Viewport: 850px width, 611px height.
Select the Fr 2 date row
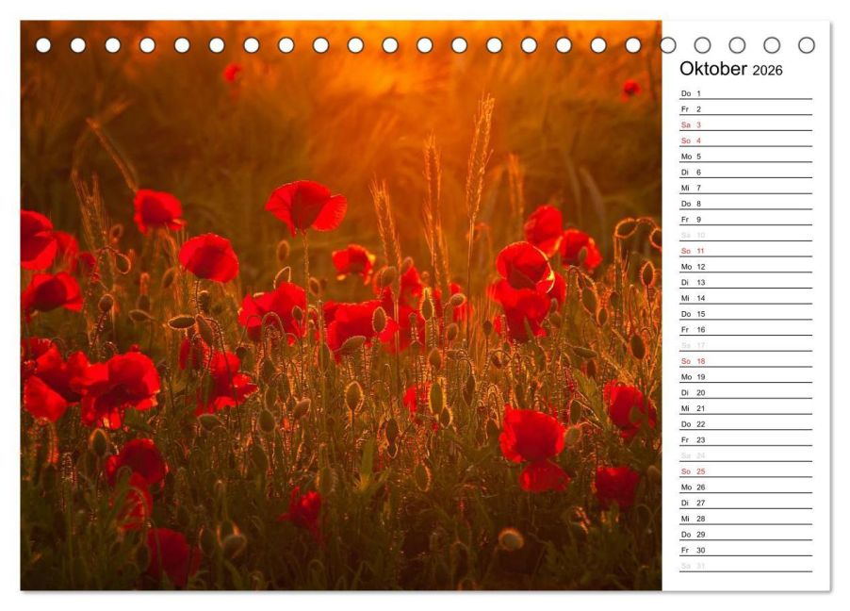(746, 109)
